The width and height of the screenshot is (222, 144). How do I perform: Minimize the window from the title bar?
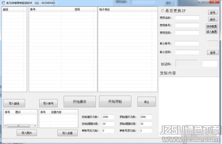point(201,2)
